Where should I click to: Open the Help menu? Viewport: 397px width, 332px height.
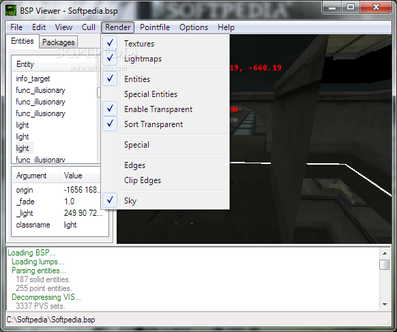pos(226,27)
